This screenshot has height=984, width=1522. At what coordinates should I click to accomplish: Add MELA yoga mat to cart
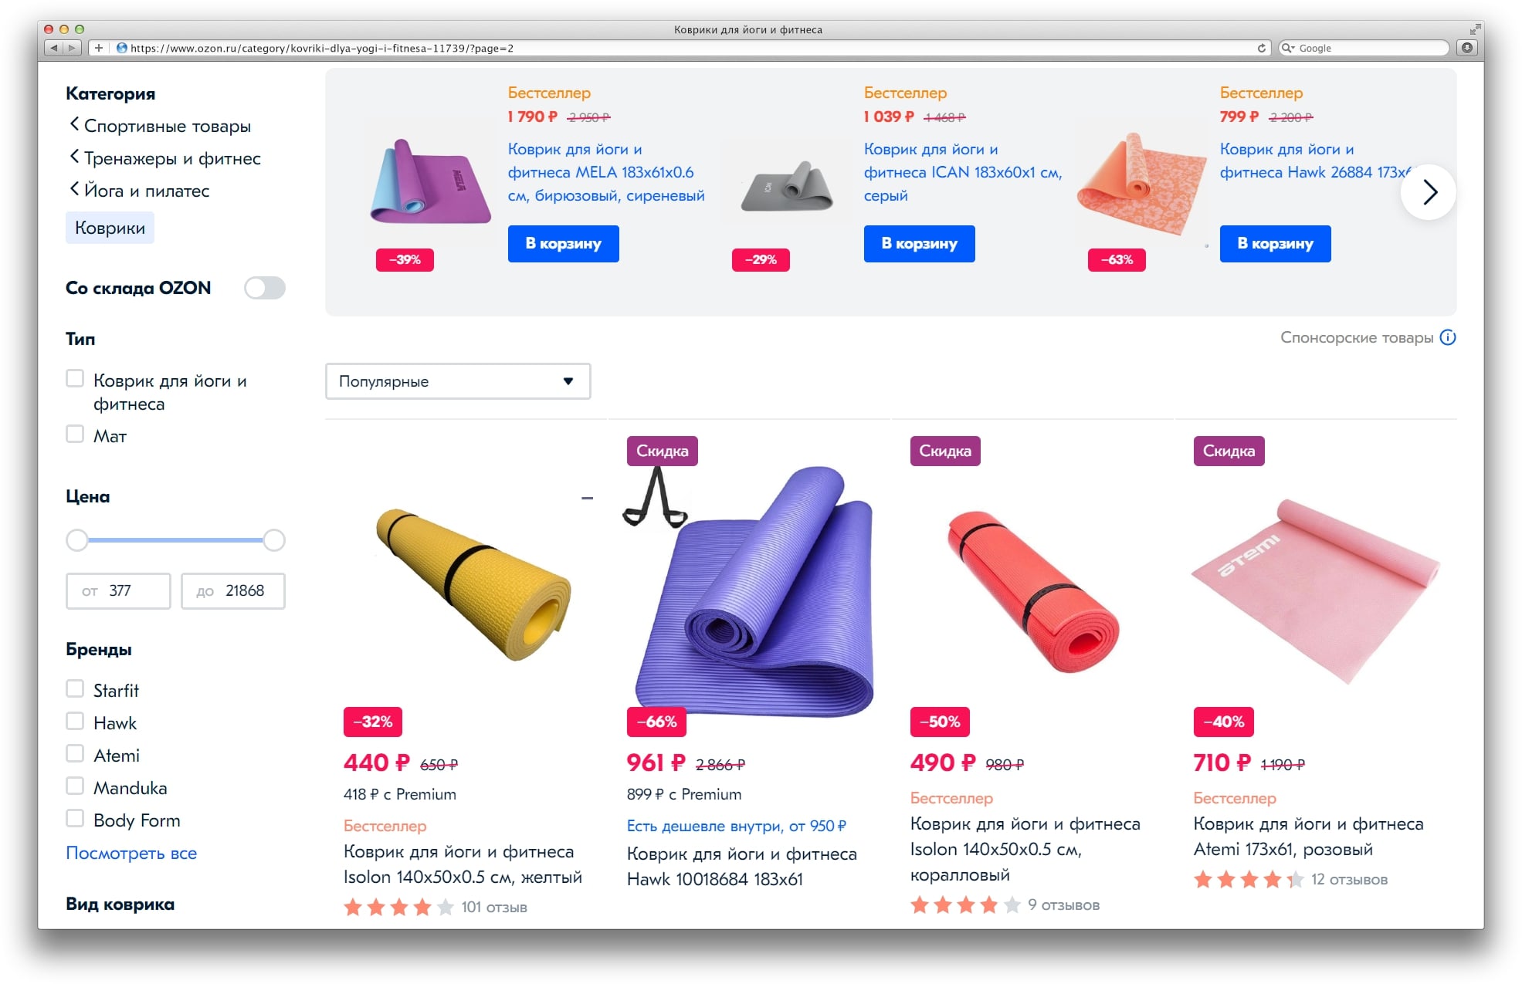tap(564, 244)
